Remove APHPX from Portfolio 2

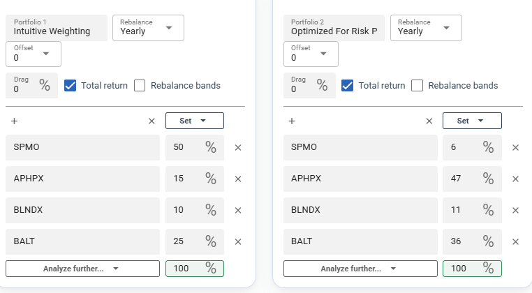tap(516, 179)
